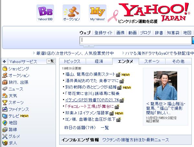Image resolution: width=194 pixels, height=147 pixels.
Task: Open the 路線 service link
Action: pos(13,130)
